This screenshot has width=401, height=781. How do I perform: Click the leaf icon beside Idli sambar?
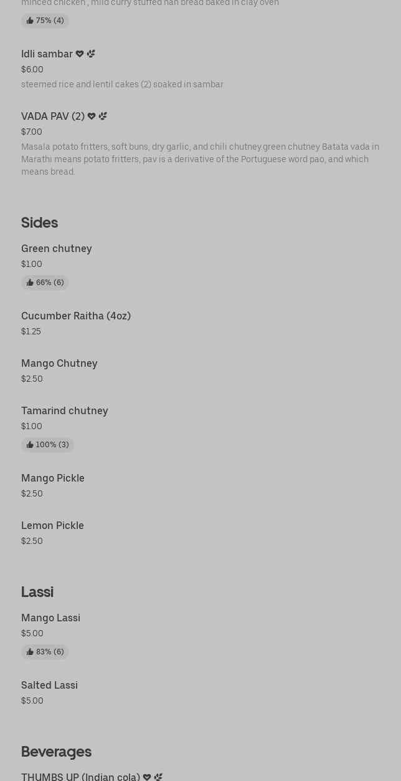91,54
